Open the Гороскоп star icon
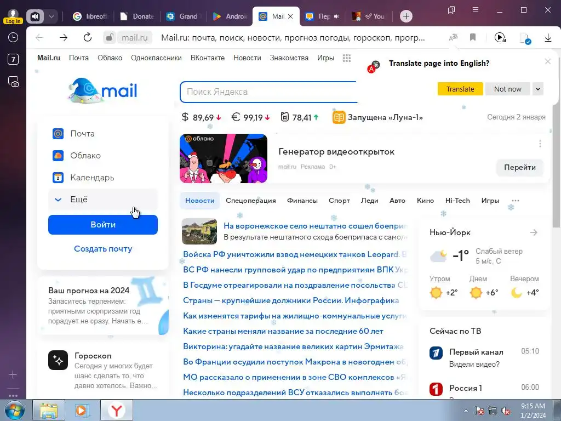561x421 pixels. point(58,360)
